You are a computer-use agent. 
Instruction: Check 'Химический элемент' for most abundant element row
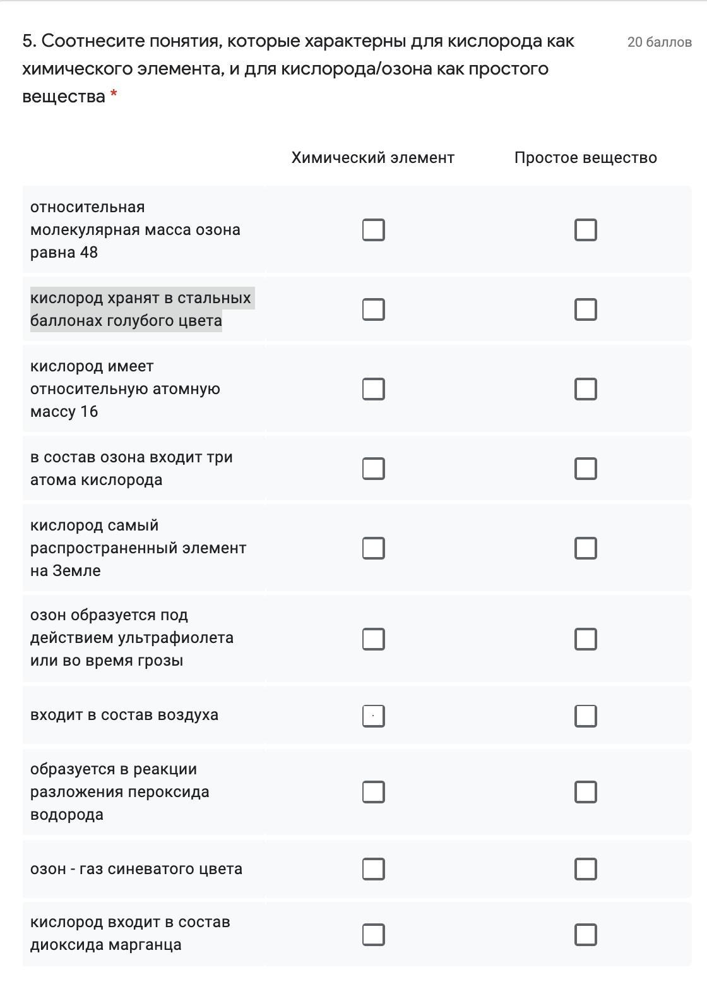click(373, 548)
